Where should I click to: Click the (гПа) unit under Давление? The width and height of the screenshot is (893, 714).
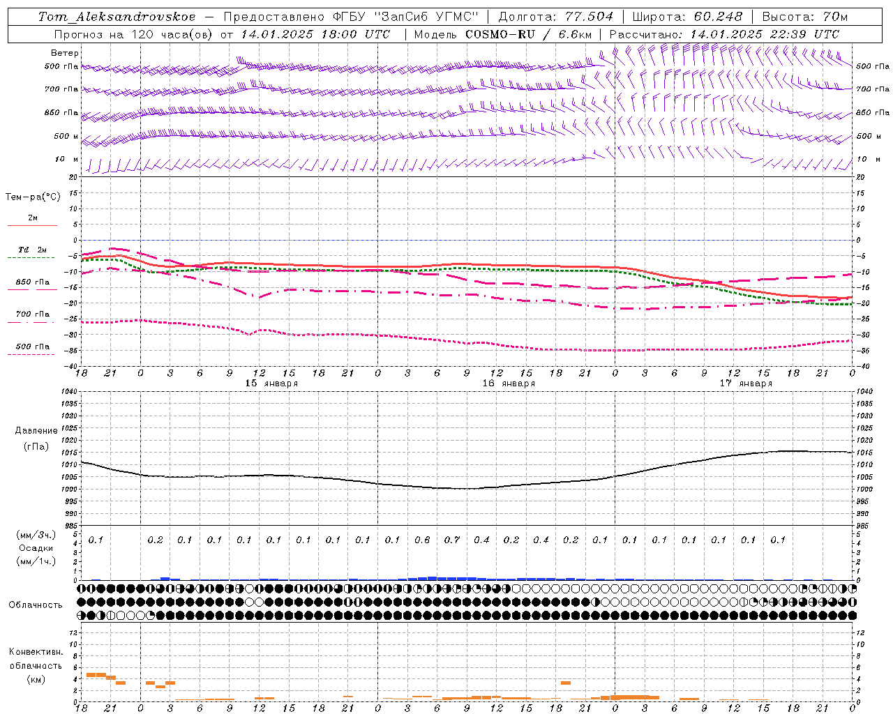(36, 447)
